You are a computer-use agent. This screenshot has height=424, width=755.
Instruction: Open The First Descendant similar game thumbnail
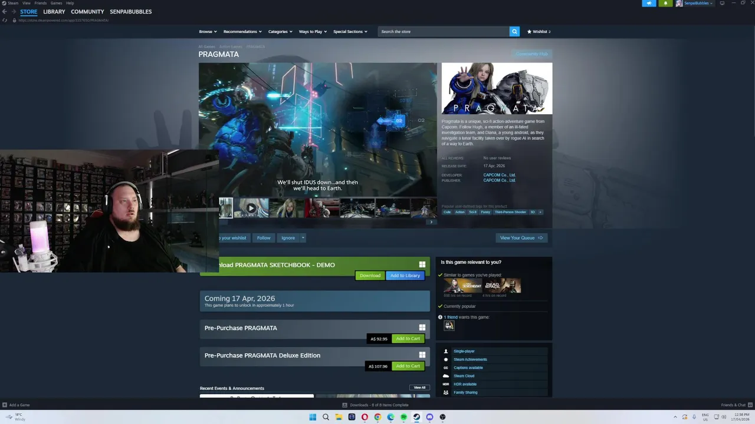click(462, 286)
